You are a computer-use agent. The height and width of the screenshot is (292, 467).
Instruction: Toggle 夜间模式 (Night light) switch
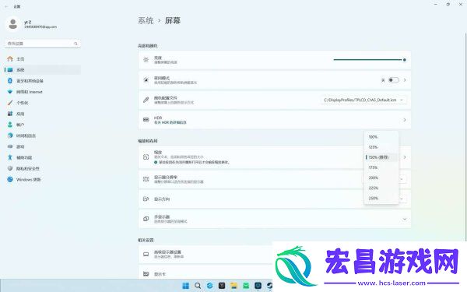click(x=393, y=80)
